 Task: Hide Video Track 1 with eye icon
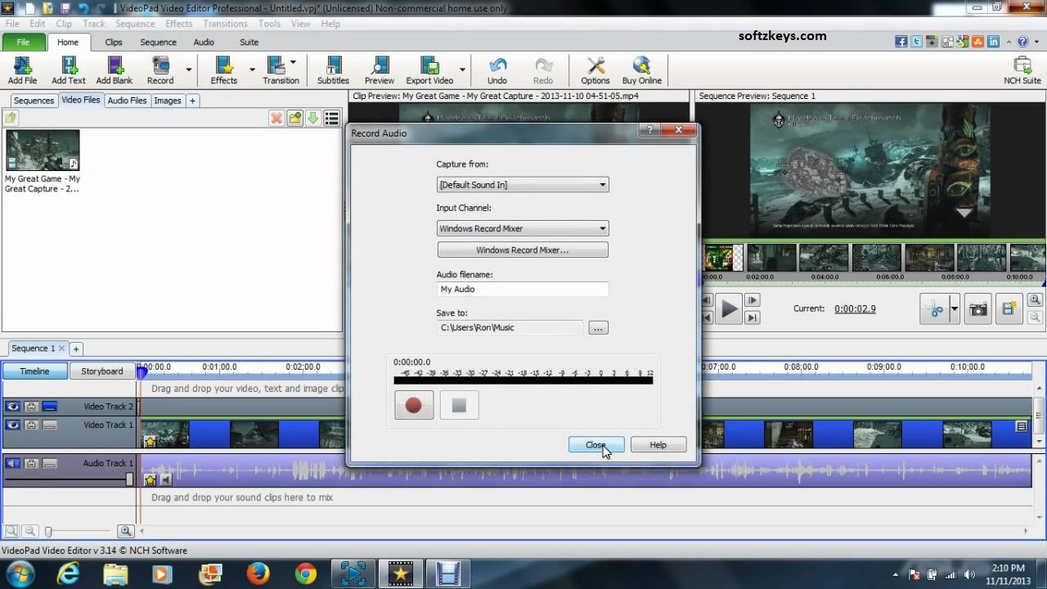12,425
